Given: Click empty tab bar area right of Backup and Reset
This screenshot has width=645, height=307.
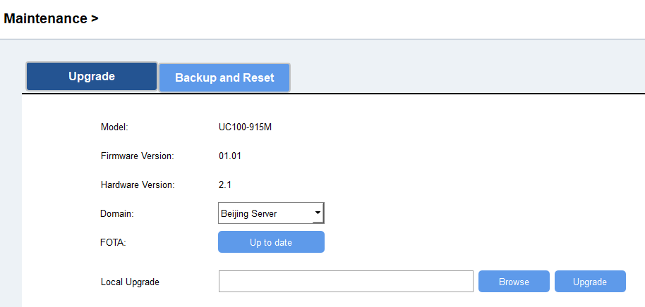Looking at the screenshot, I should tap(466, 78).
